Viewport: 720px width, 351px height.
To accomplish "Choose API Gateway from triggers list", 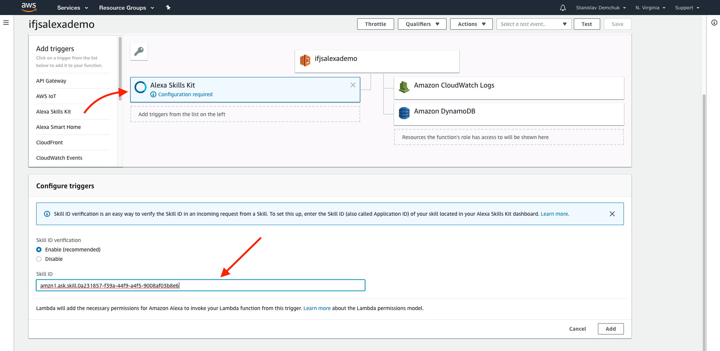I will (x=51, y=81).
